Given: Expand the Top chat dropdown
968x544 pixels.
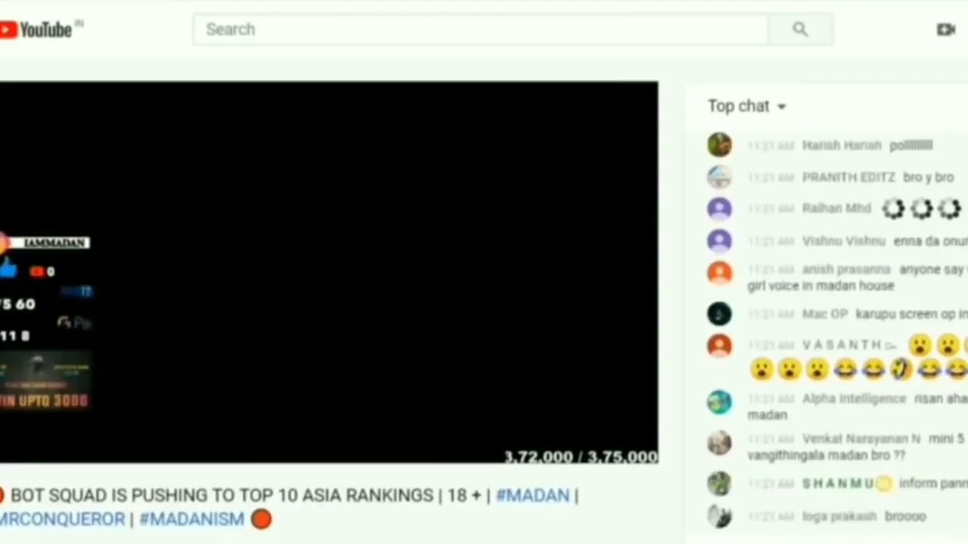Looking at the screenshot, I should click(x=747, y=107).
